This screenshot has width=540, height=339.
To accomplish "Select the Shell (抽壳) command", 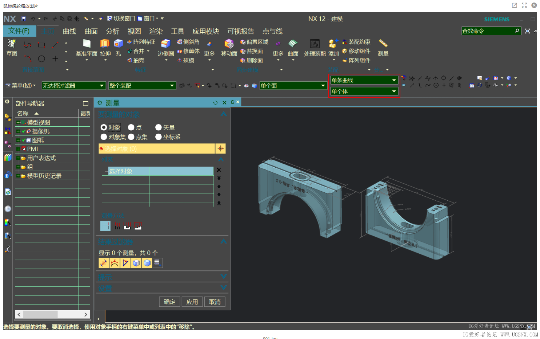I will coord(136,60).
